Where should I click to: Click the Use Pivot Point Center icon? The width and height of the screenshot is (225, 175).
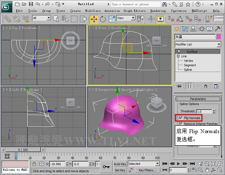(141, 19)
